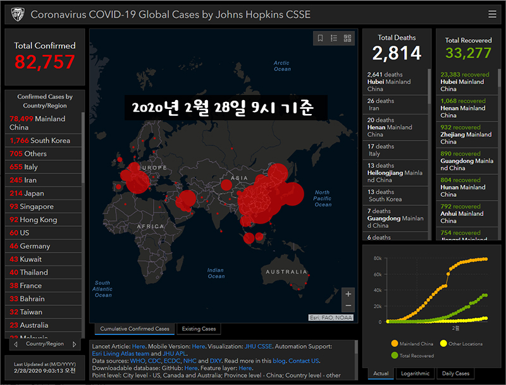The width and height of the screenshot is (506, 385).
Task: Open the basemap gallery grid icon
Action: [347, 38]
